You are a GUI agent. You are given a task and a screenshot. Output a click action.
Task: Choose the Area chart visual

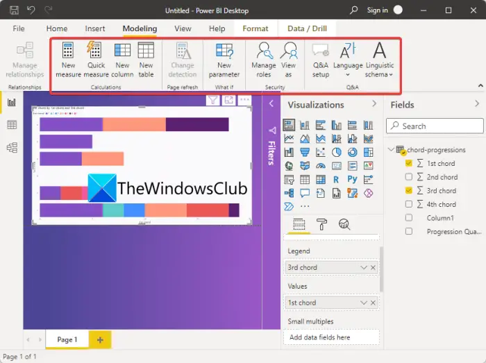tap(305, 139)
